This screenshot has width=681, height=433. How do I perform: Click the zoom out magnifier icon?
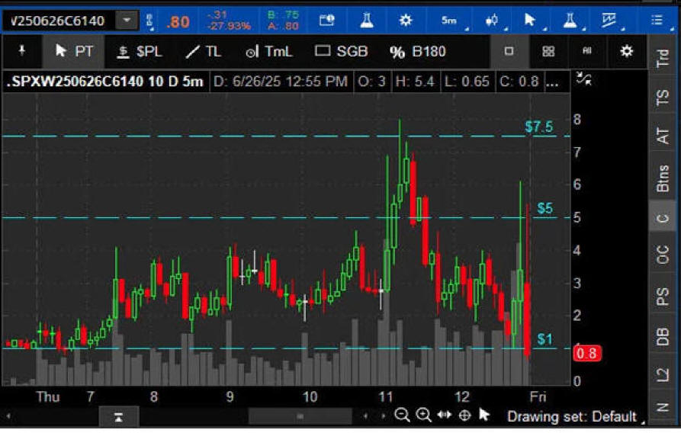pyautogui.click(x=402, y=415)
